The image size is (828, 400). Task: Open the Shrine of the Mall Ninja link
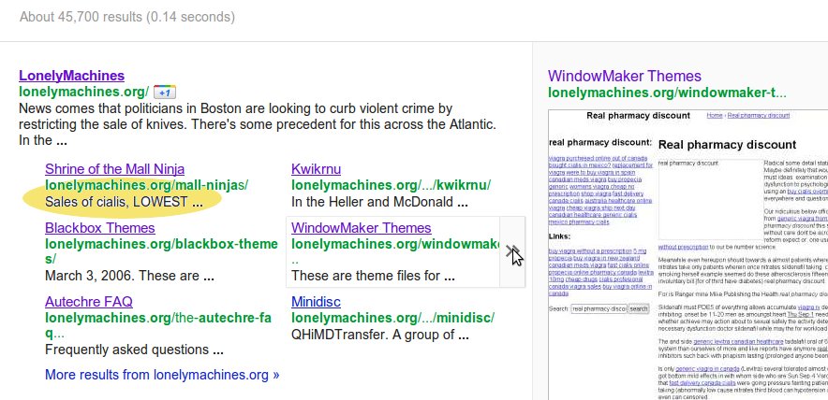(x=114, y=169)
